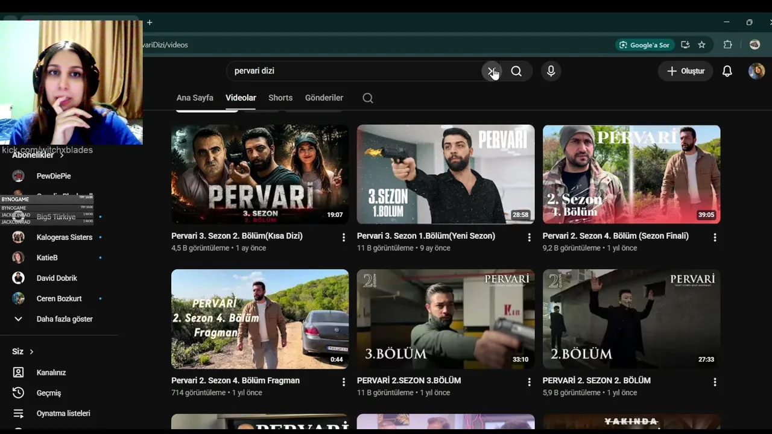Viewport: 772px width, 434px height.
Task: Open title link Pervari 3. Sezon 2. Bölüm(Kısa Dizi)
Action: click(237, 236)
